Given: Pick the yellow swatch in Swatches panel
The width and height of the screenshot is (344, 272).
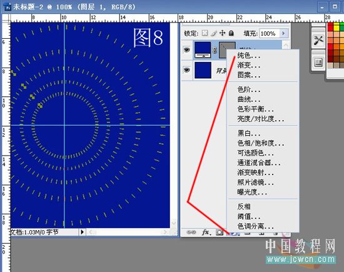Looking at the screenshot, I should (x=336, y=28).
